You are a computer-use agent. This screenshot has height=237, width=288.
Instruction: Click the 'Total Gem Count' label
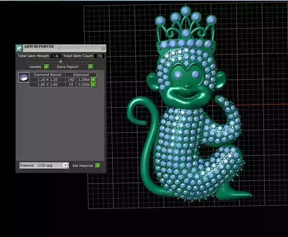[78, 56]
